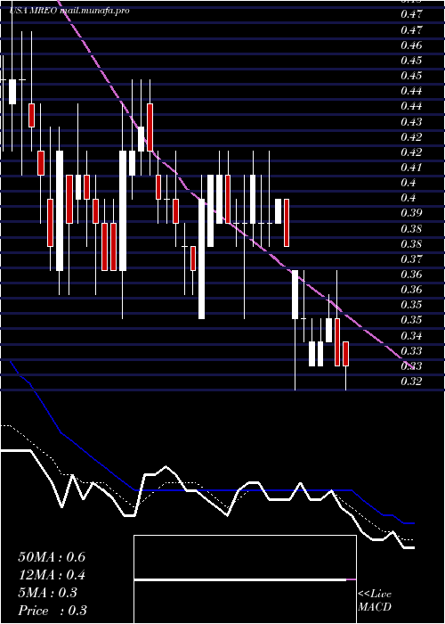This screenshot has height=624, width=445.
Task: Click the 0.46 price axis label
Action: click(x=411, y=45)
